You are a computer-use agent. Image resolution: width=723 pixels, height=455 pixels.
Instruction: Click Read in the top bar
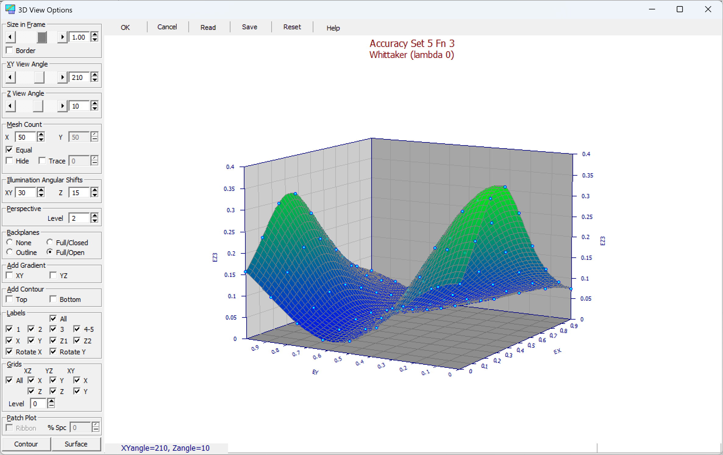pyautogui.click(x=208, y=27)
